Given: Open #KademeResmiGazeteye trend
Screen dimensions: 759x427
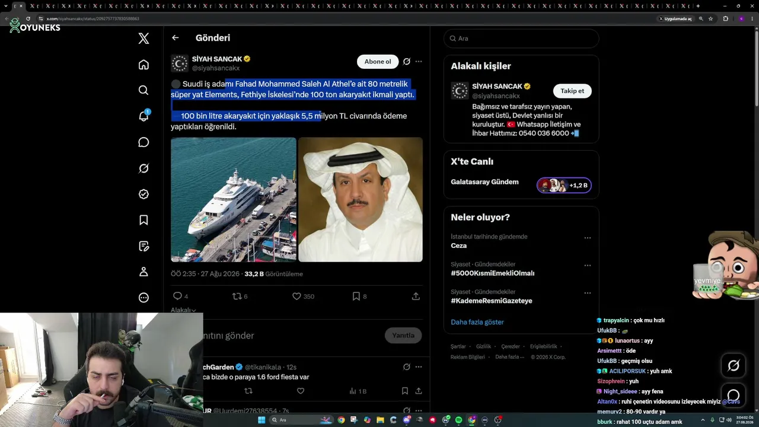Looking at the screenshot, I should tap(492, 301).
